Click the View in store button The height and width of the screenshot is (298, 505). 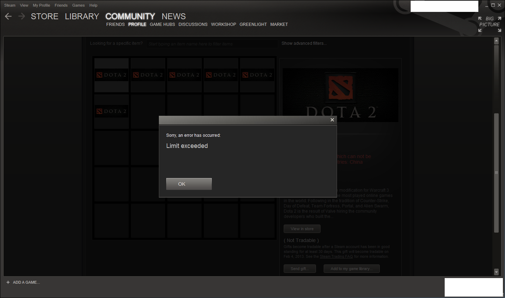point(302,229)
